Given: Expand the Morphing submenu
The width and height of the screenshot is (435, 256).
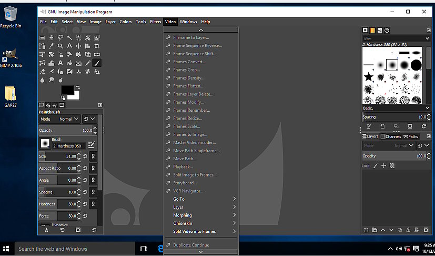Looking at the screenshot, I should [203, 215].
